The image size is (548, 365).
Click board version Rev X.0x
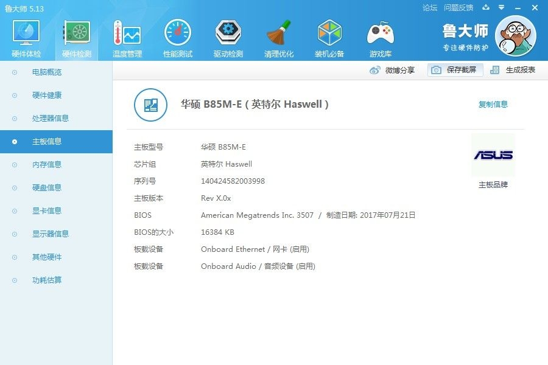216,198
